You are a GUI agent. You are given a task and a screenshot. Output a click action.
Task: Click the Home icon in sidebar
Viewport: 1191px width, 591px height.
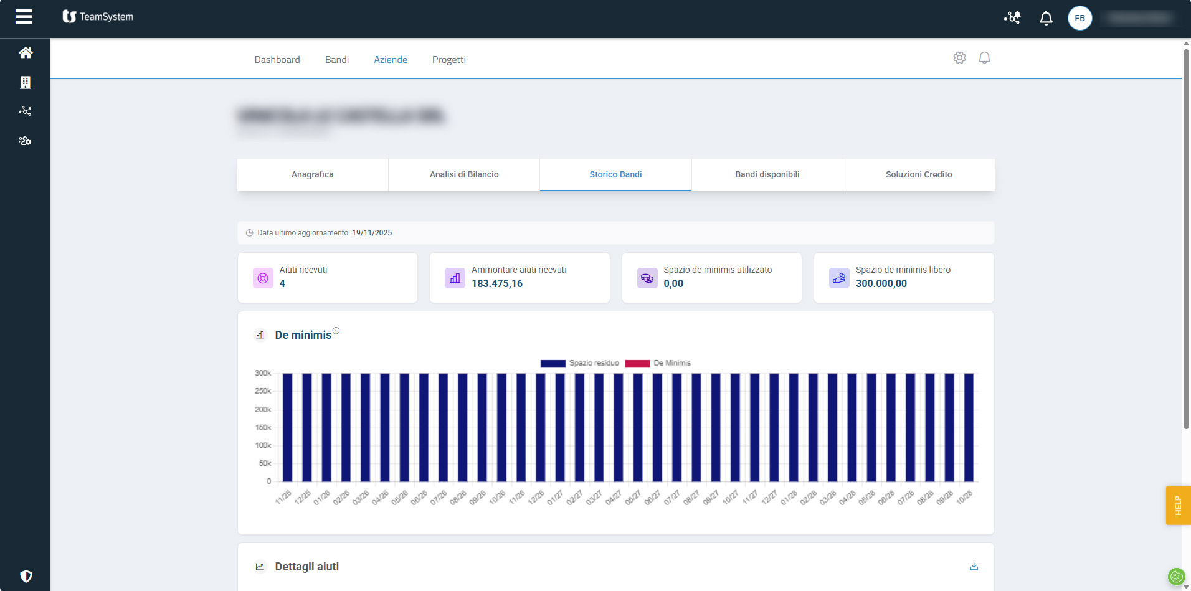pos(26,53)
